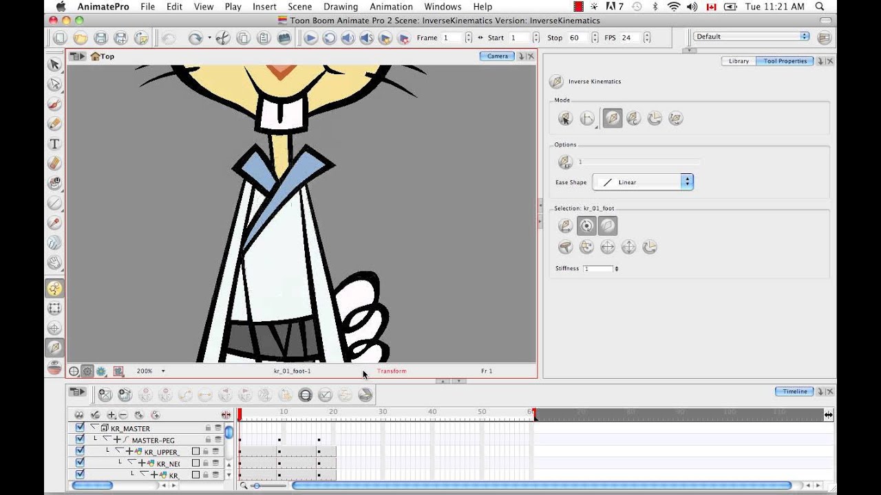Click the Camera view tab button
The width and height of the screenshot is (881, 495).
click(x=498, y=56)
